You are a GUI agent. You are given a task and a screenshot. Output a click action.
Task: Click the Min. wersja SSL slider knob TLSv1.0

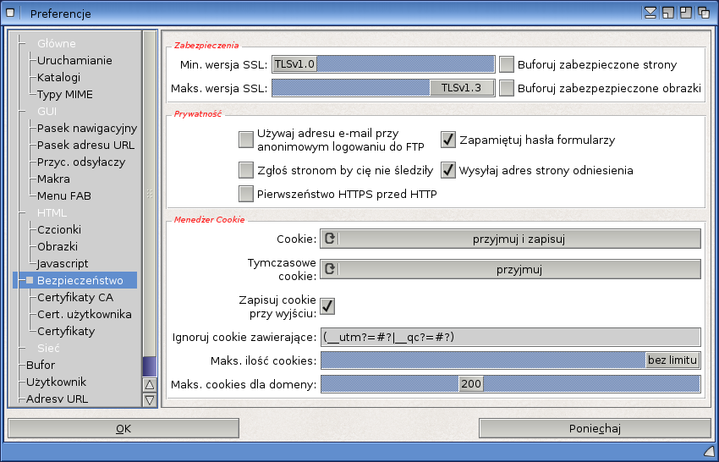[294, 64]
